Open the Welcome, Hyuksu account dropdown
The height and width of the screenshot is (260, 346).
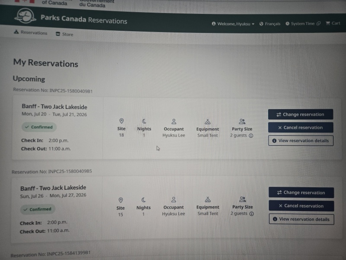233,24
